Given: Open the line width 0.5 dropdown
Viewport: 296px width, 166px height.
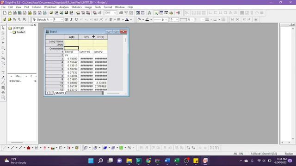Looking at the screenshot, I should pyautogui.click(x=177, y=19).
